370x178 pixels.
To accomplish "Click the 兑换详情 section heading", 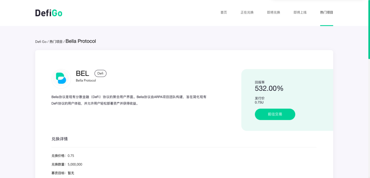I will [60, 139].
